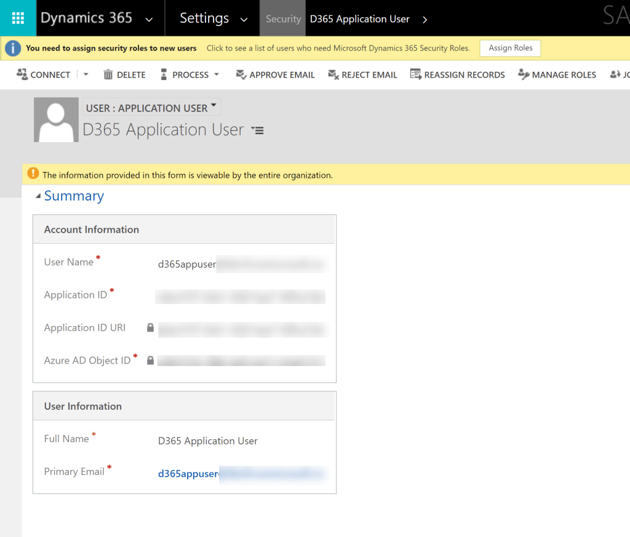Switch form via User: Application User selector
This screenshot has height=537, width=630.
click(151, 108)
